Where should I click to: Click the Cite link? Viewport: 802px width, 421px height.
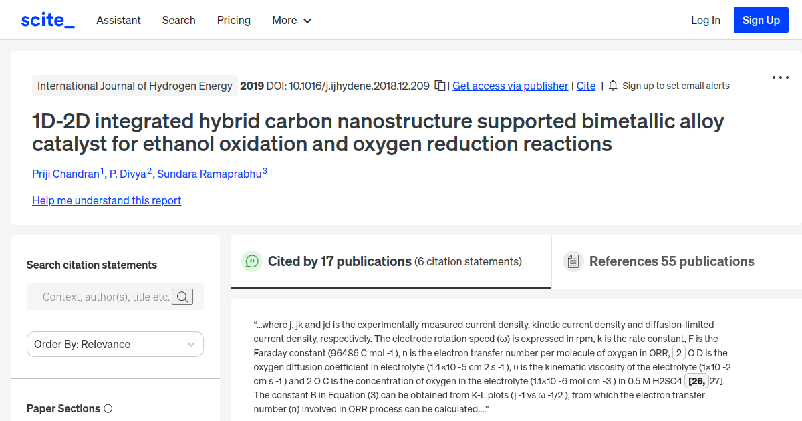(585, 86)
